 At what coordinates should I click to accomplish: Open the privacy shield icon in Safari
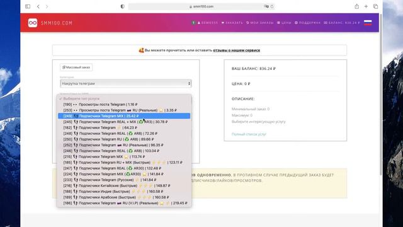click(x=123, y=6)
